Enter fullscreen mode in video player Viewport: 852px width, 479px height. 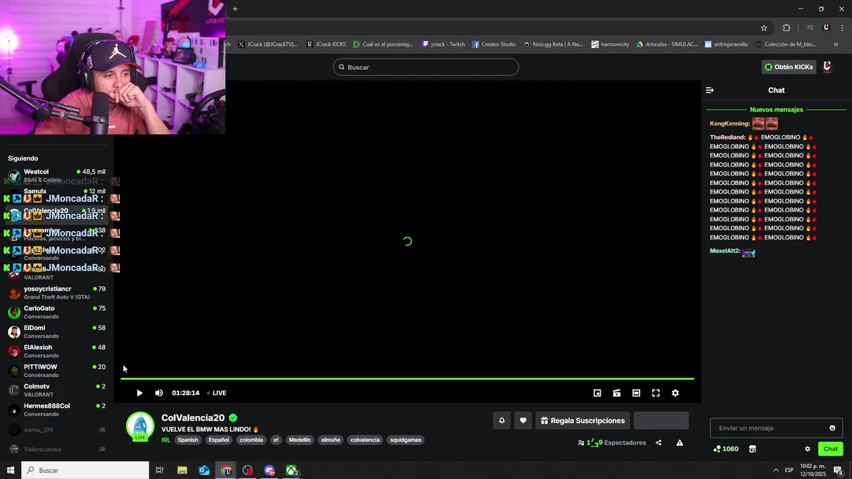coord(656,393)
